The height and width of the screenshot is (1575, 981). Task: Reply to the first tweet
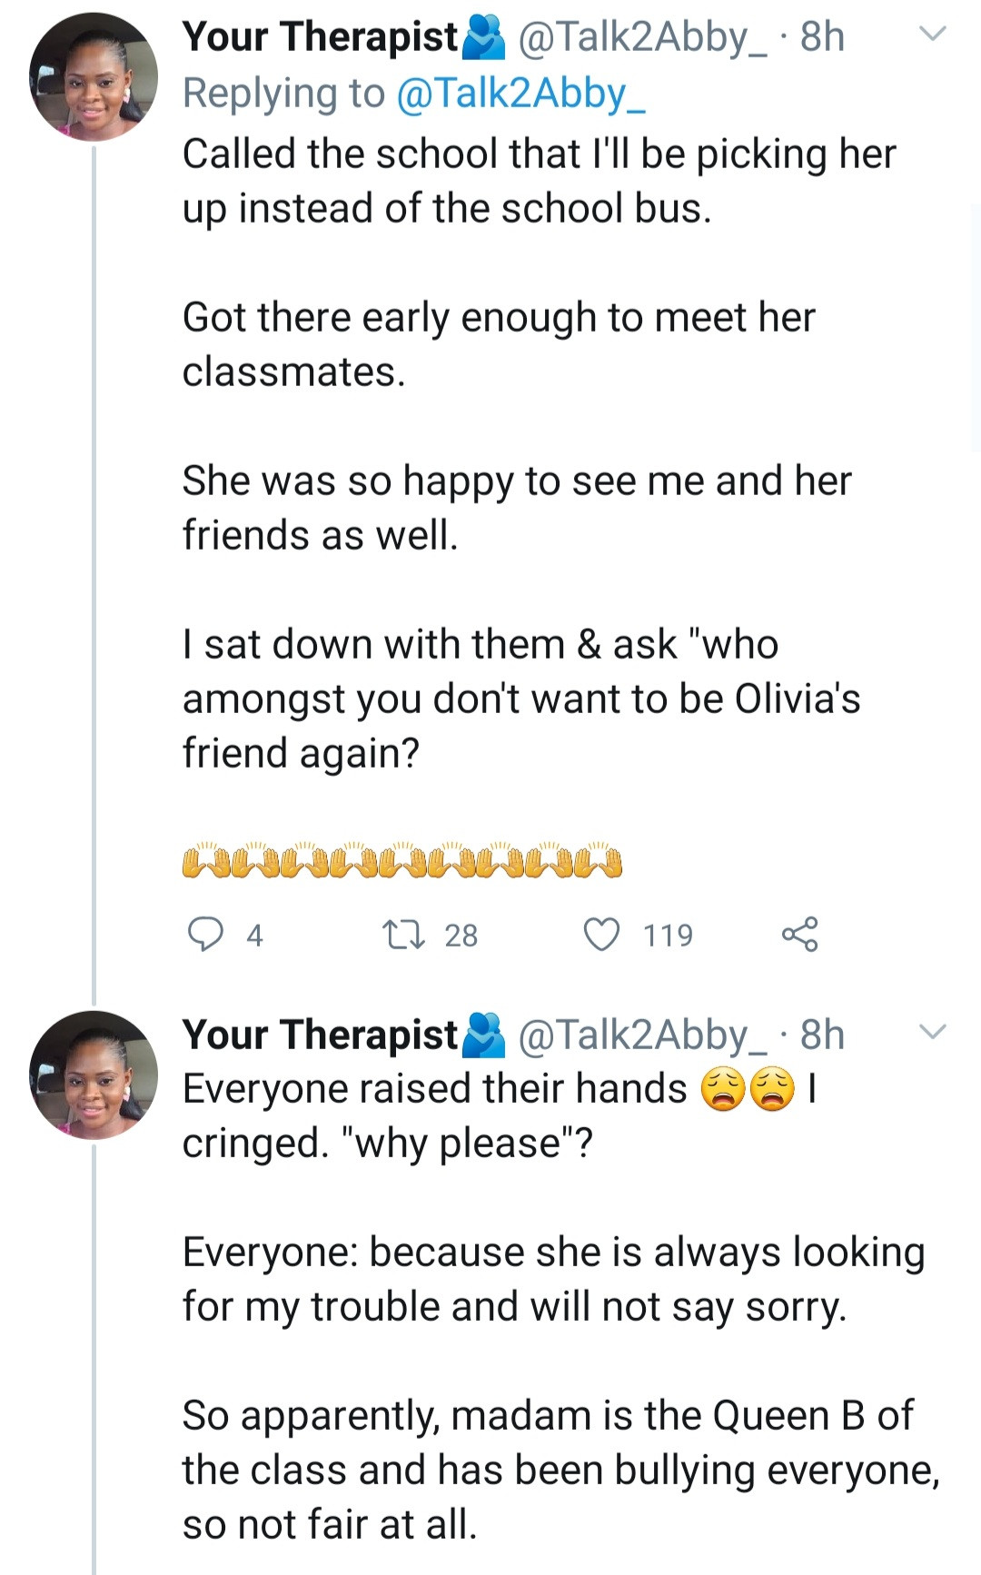pyautogui.click(x=205, y=934)
